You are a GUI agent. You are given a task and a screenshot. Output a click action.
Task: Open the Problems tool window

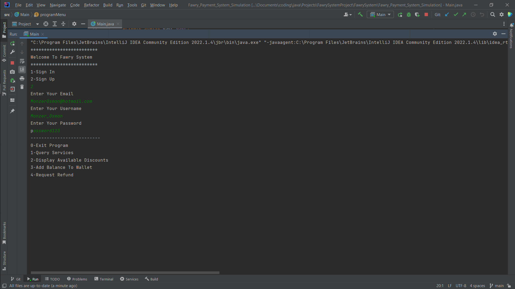click(x=77, y=279)
